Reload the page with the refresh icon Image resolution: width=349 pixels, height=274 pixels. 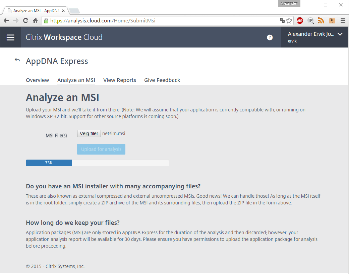25,21
